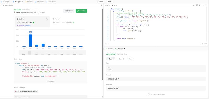Click the green Solution button
Screen dimensions: 209x99
click(81, 11)
